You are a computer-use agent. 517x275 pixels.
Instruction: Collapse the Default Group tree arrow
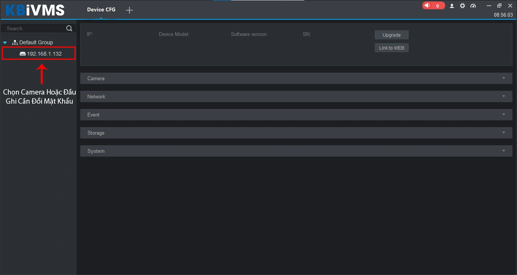point(5,43)
